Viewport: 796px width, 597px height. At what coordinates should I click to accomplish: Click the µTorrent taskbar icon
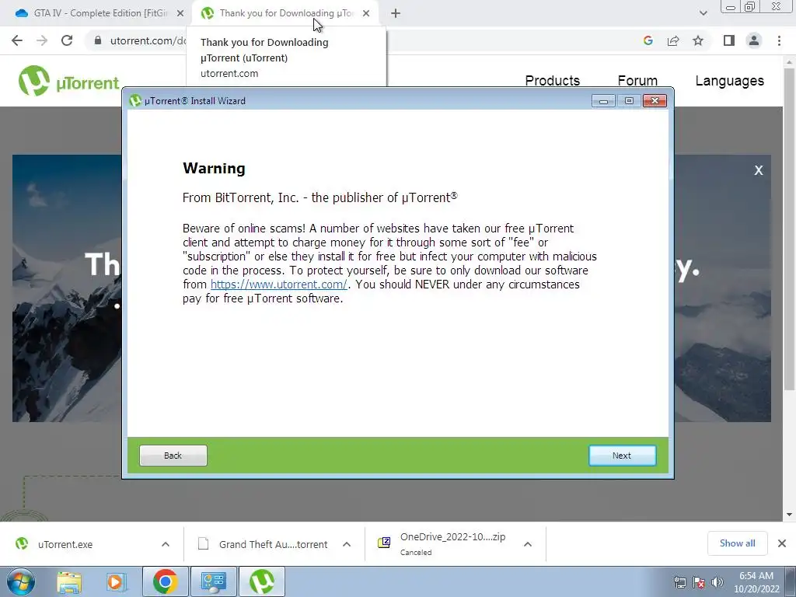pos(261,581)
